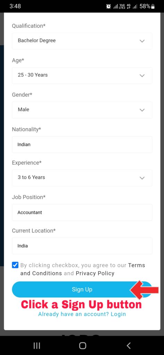
Task: Select the Current Location field with India
Action: 82,246
